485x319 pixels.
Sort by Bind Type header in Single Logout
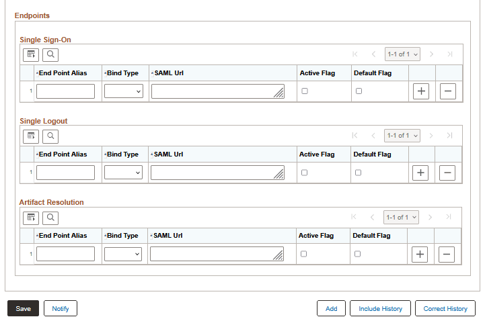tap(122, 154)
